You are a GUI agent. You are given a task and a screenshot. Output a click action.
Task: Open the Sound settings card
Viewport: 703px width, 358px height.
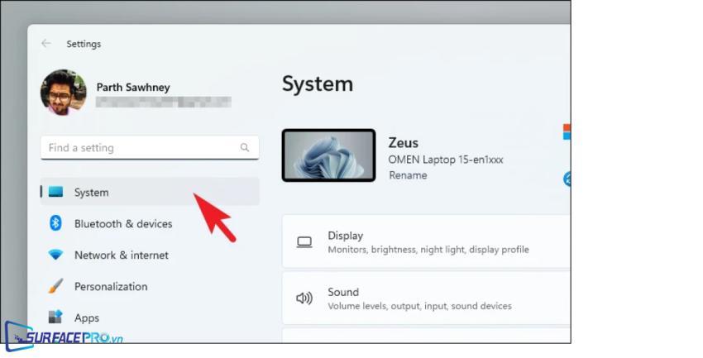(426, 298)
